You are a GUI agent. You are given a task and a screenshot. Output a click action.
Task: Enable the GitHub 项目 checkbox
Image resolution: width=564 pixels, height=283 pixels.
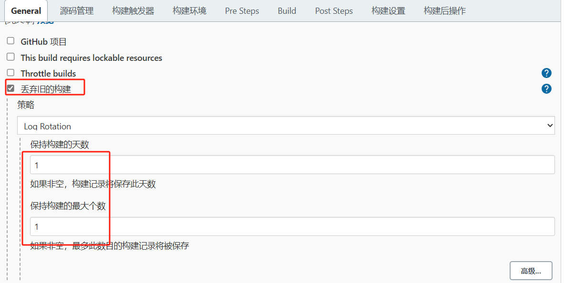pyautogui.click(x=10, y=41)
